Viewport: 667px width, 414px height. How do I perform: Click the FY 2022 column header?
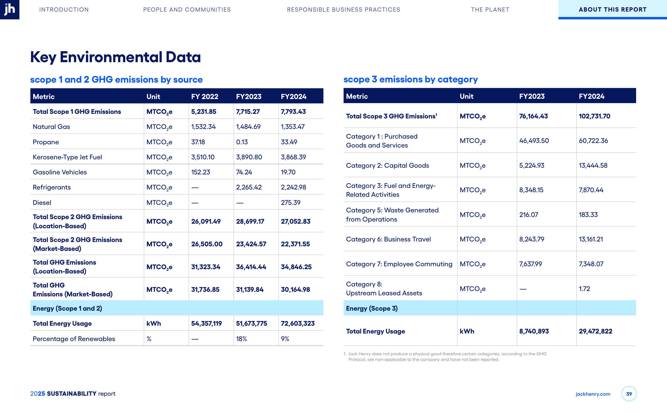point(205,96)
